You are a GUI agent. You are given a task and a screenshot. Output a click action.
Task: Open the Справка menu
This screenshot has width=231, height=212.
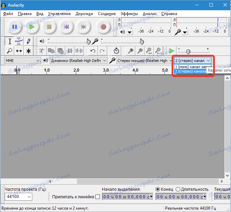(169, 14)
